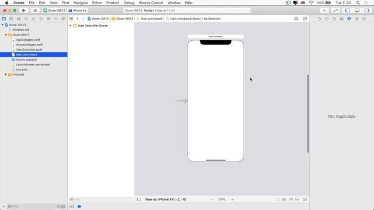Open the Report navigator
Screen dimensions: 374x210
click(x=63, y=19)
